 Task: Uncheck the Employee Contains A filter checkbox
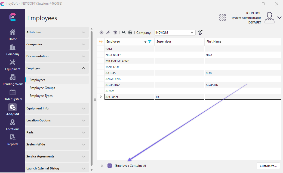point(110,166)
